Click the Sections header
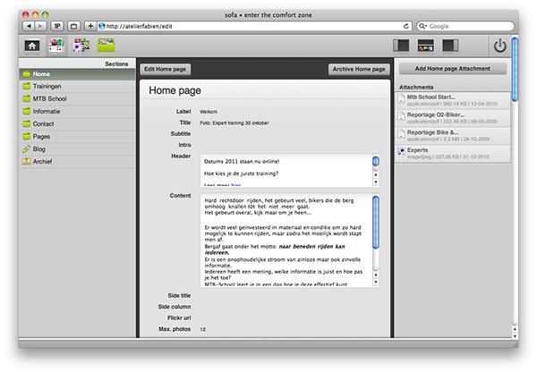The width and height of the screenshot is (537, 372). [116, 63]
